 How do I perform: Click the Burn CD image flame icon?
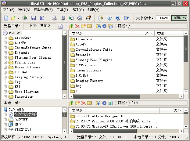coord(88,18)
